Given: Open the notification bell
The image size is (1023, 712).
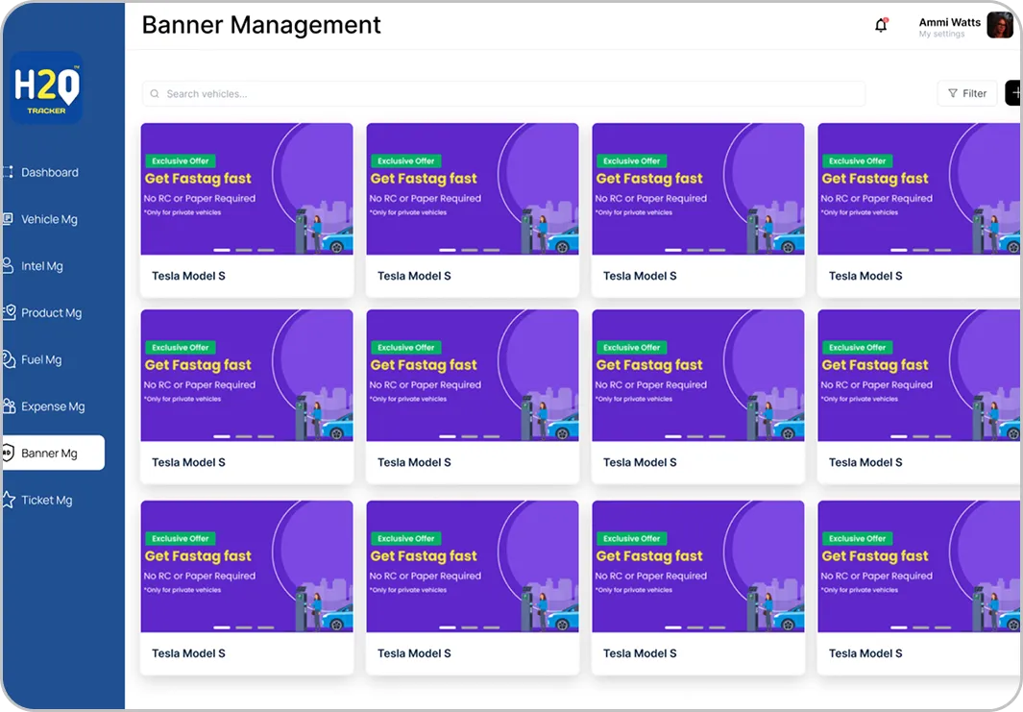Looking at the screenshot, I should click(881, 26).
